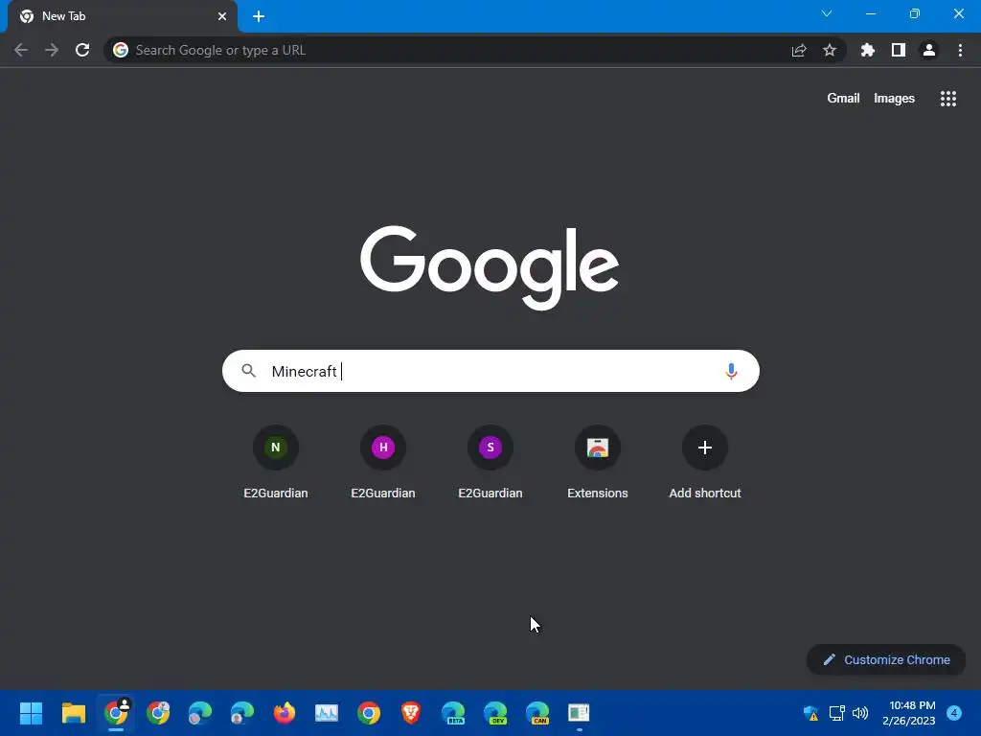Click the Add shortcut plus tile
The image size is (981, 736).
pyautogui.click(x=705, y=463)
